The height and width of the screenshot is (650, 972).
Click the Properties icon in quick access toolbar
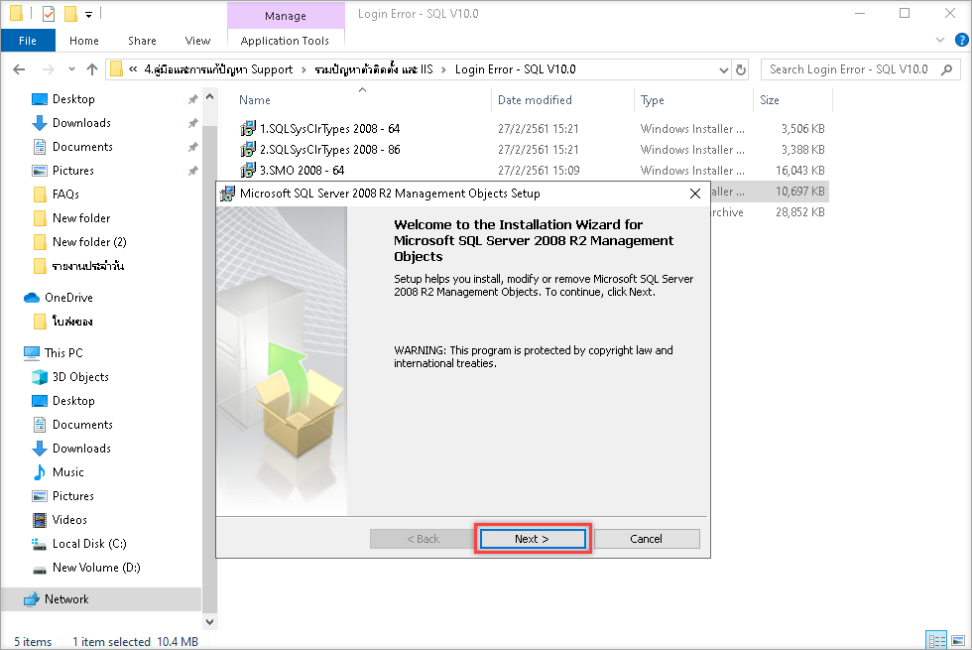49,14
